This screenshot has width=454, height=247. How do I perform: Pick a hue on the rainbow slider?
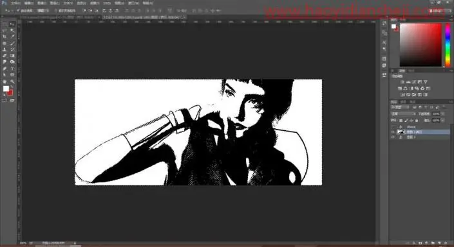[x=448, y=45]
